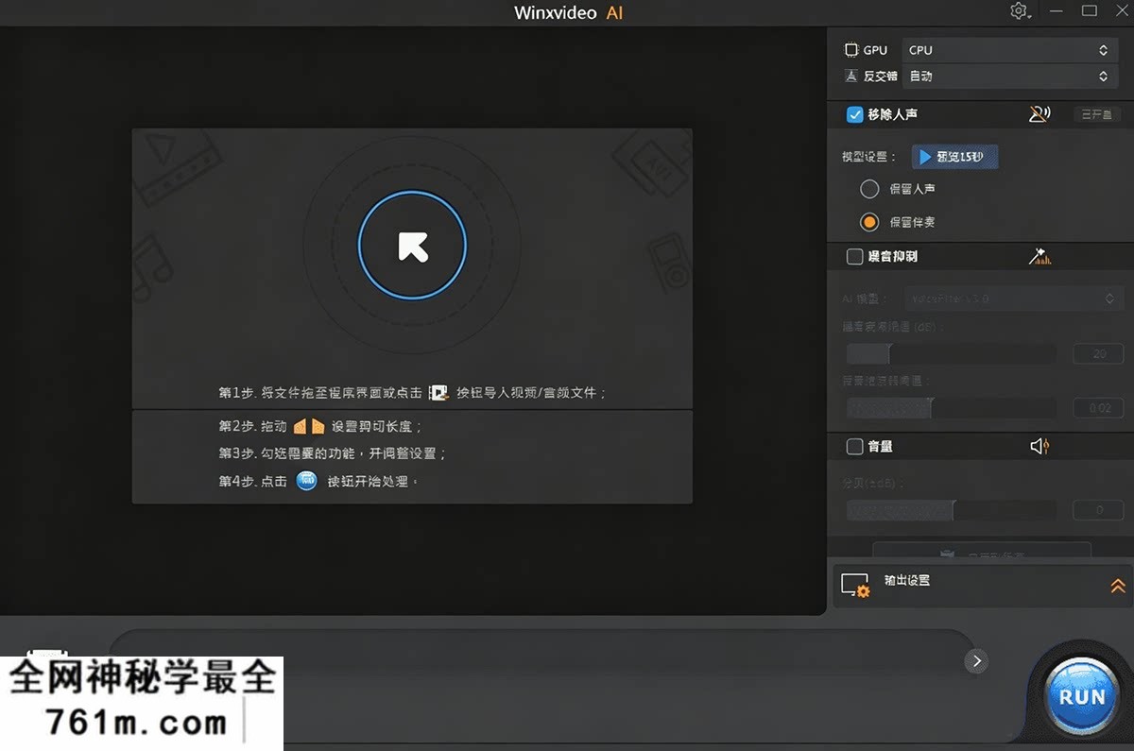Click the input field showing 20
The image size is (1134, 751).
1098,354
